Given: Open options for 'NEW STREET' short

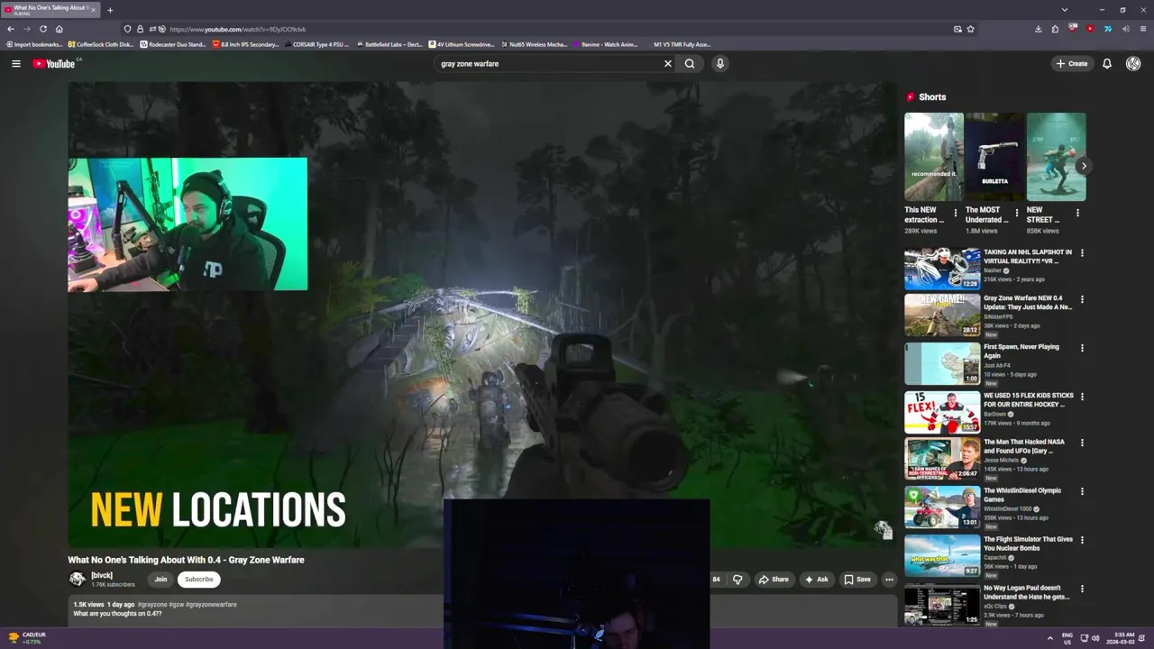Looking at the screenshot, I should pos(1077,214).
